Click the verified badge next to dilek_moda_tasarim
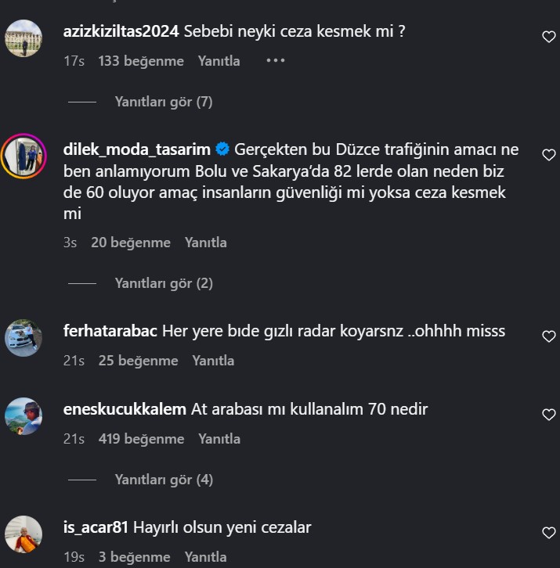Image resolution: width=560 pixels, height=568 pixels. coord(222,149)
